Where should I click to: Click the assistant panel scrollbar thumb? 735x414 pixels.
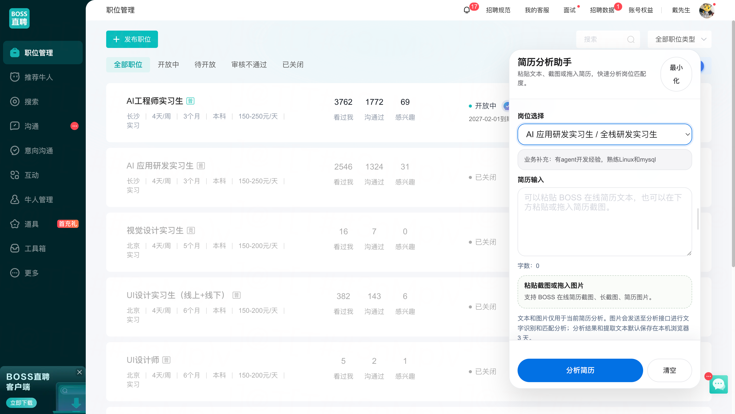pos(698,219)
